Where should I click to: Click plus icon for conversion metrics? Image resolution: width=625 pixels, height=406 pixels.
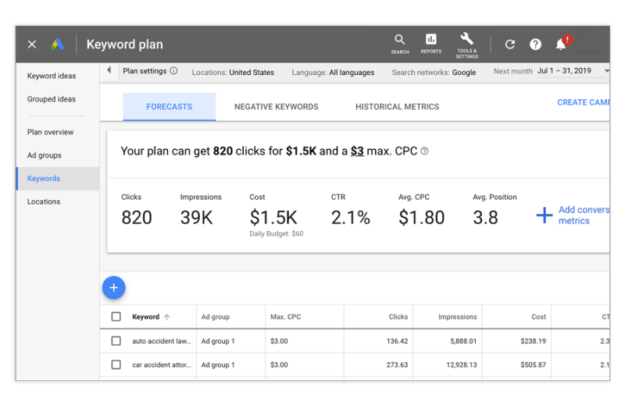(x=544, y=215)
